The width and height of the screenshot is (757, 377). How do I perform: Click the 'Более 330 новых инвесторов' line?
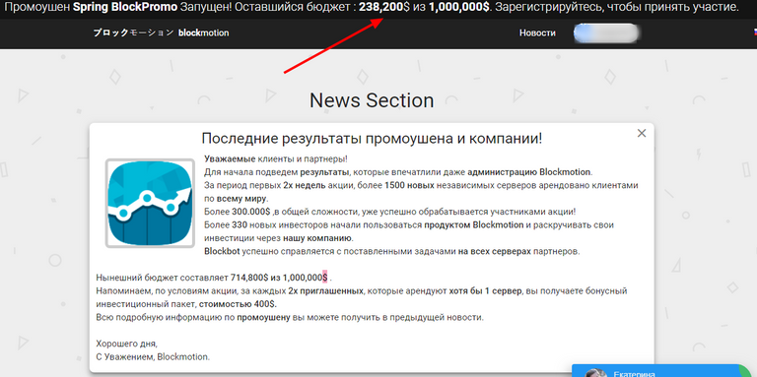(409, 231)
